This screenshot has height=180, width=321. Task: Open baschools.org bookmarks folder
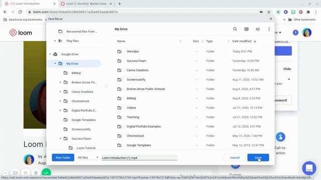click(23, 19)
